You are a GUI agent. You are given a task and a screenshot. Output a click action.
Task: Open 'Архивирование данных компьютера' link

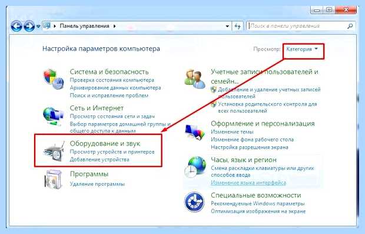tap(115, 88)
